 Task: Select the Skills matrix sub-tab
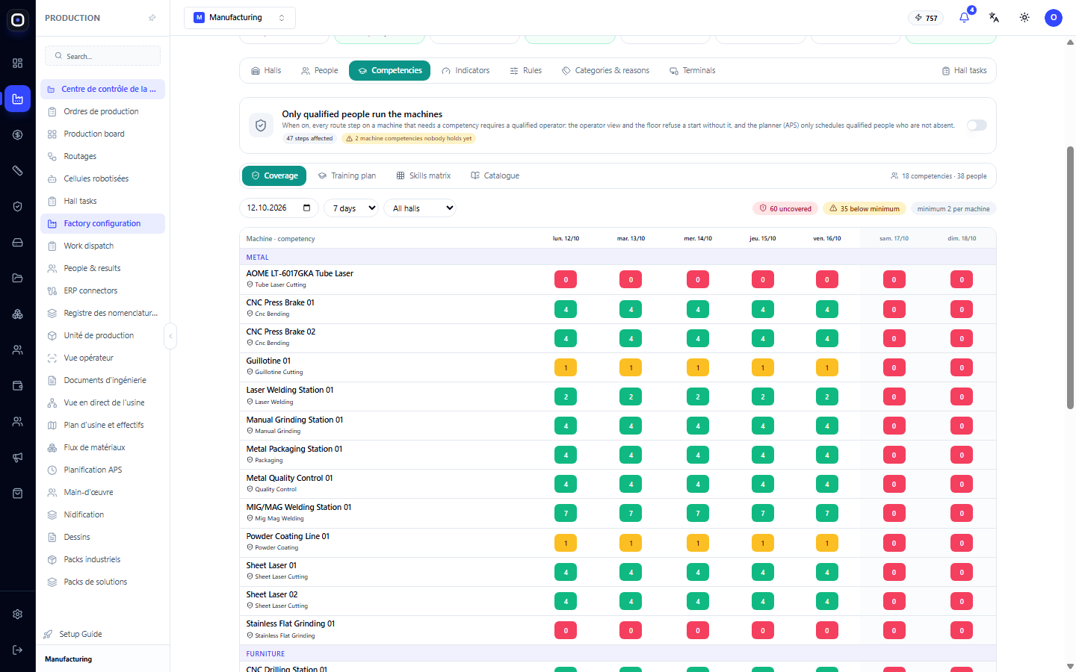tap(424, 176)
